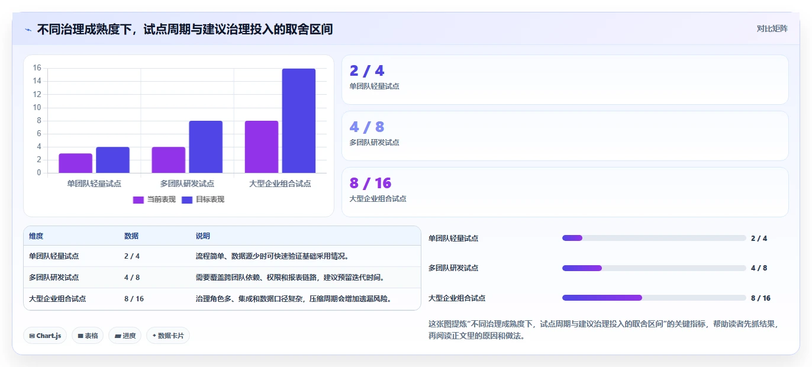Click the 对比矩阵 label in the header

[772, 28]
